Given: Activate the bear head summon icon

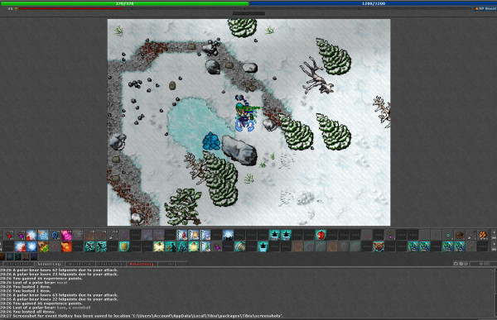Looking at the screenshot, I should [379, 246].
